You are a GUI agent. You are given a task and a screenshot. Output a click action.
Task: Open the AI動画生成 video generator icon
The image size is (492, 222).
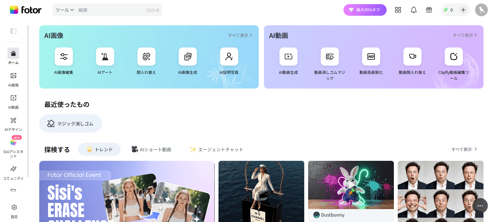(x=288, y=57)
